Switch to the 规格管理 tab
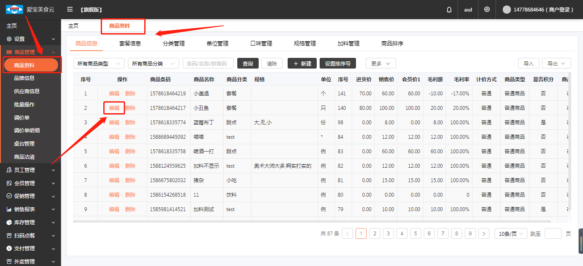The image size is (583, 266). [305, 43]
